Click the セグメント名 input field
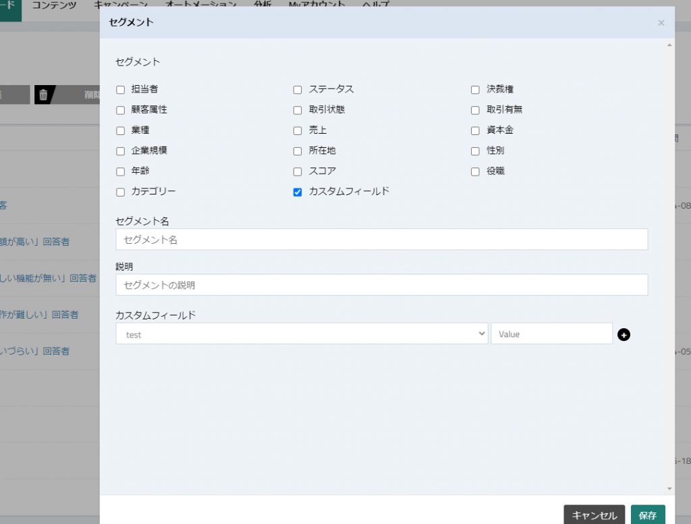The height and width of the screenshot is (524, 691). click(382, 240)
